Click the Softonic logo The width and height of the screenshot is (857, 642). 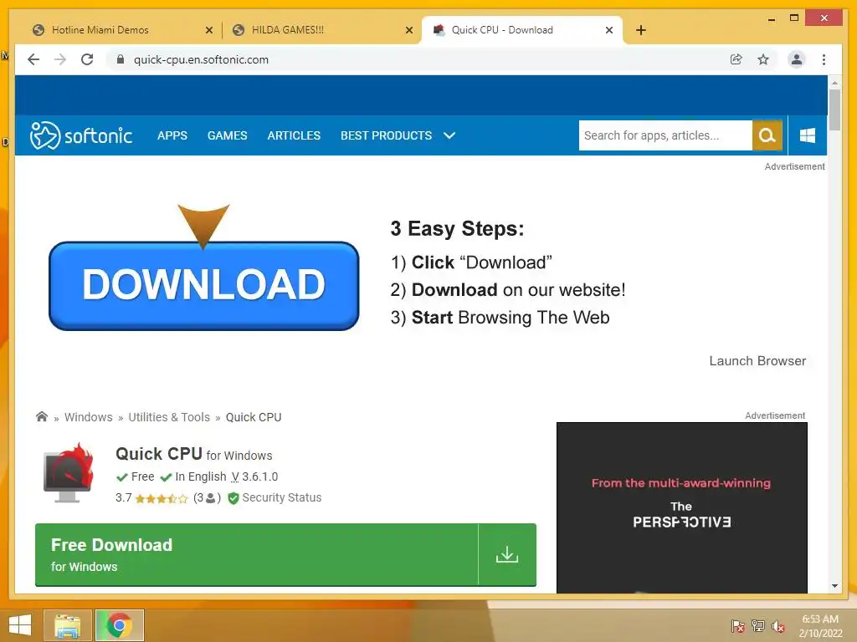click(x=81, y=135)
